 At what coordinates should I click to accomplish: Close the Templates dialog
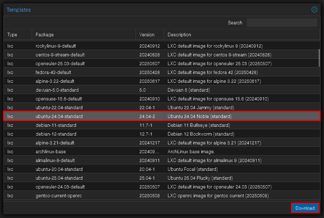pyautogui.click(x=314, y=10)
